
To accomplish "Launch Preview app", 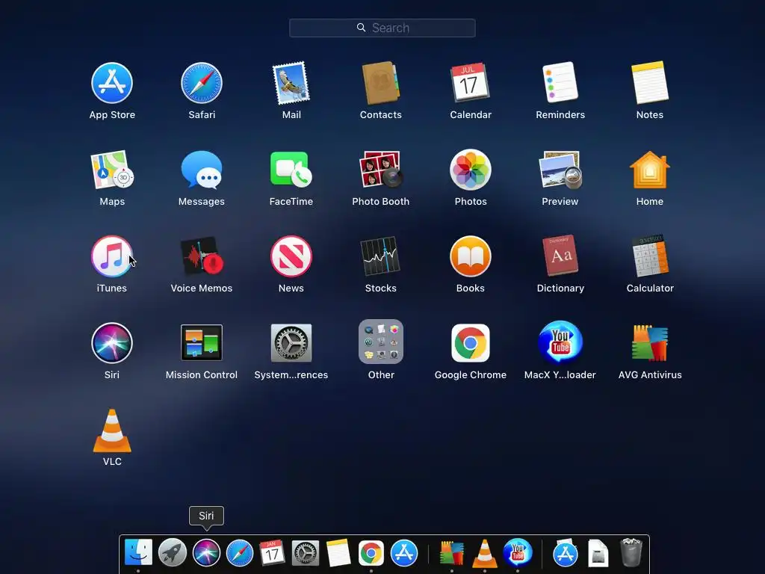I will (x=560, y=170).
